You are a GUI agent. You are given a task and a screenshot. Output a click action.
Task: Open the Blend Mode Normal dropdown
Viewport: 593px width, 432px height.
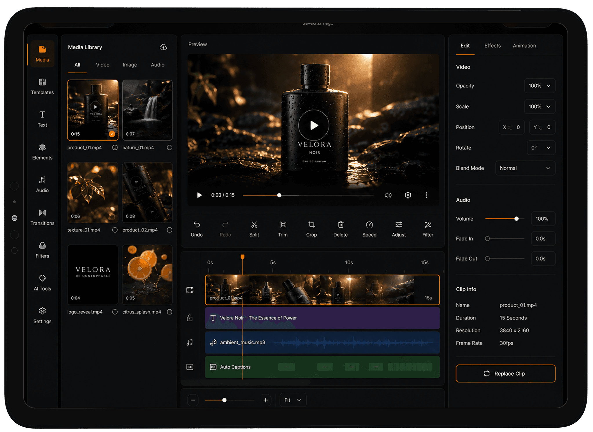[525, 168]
